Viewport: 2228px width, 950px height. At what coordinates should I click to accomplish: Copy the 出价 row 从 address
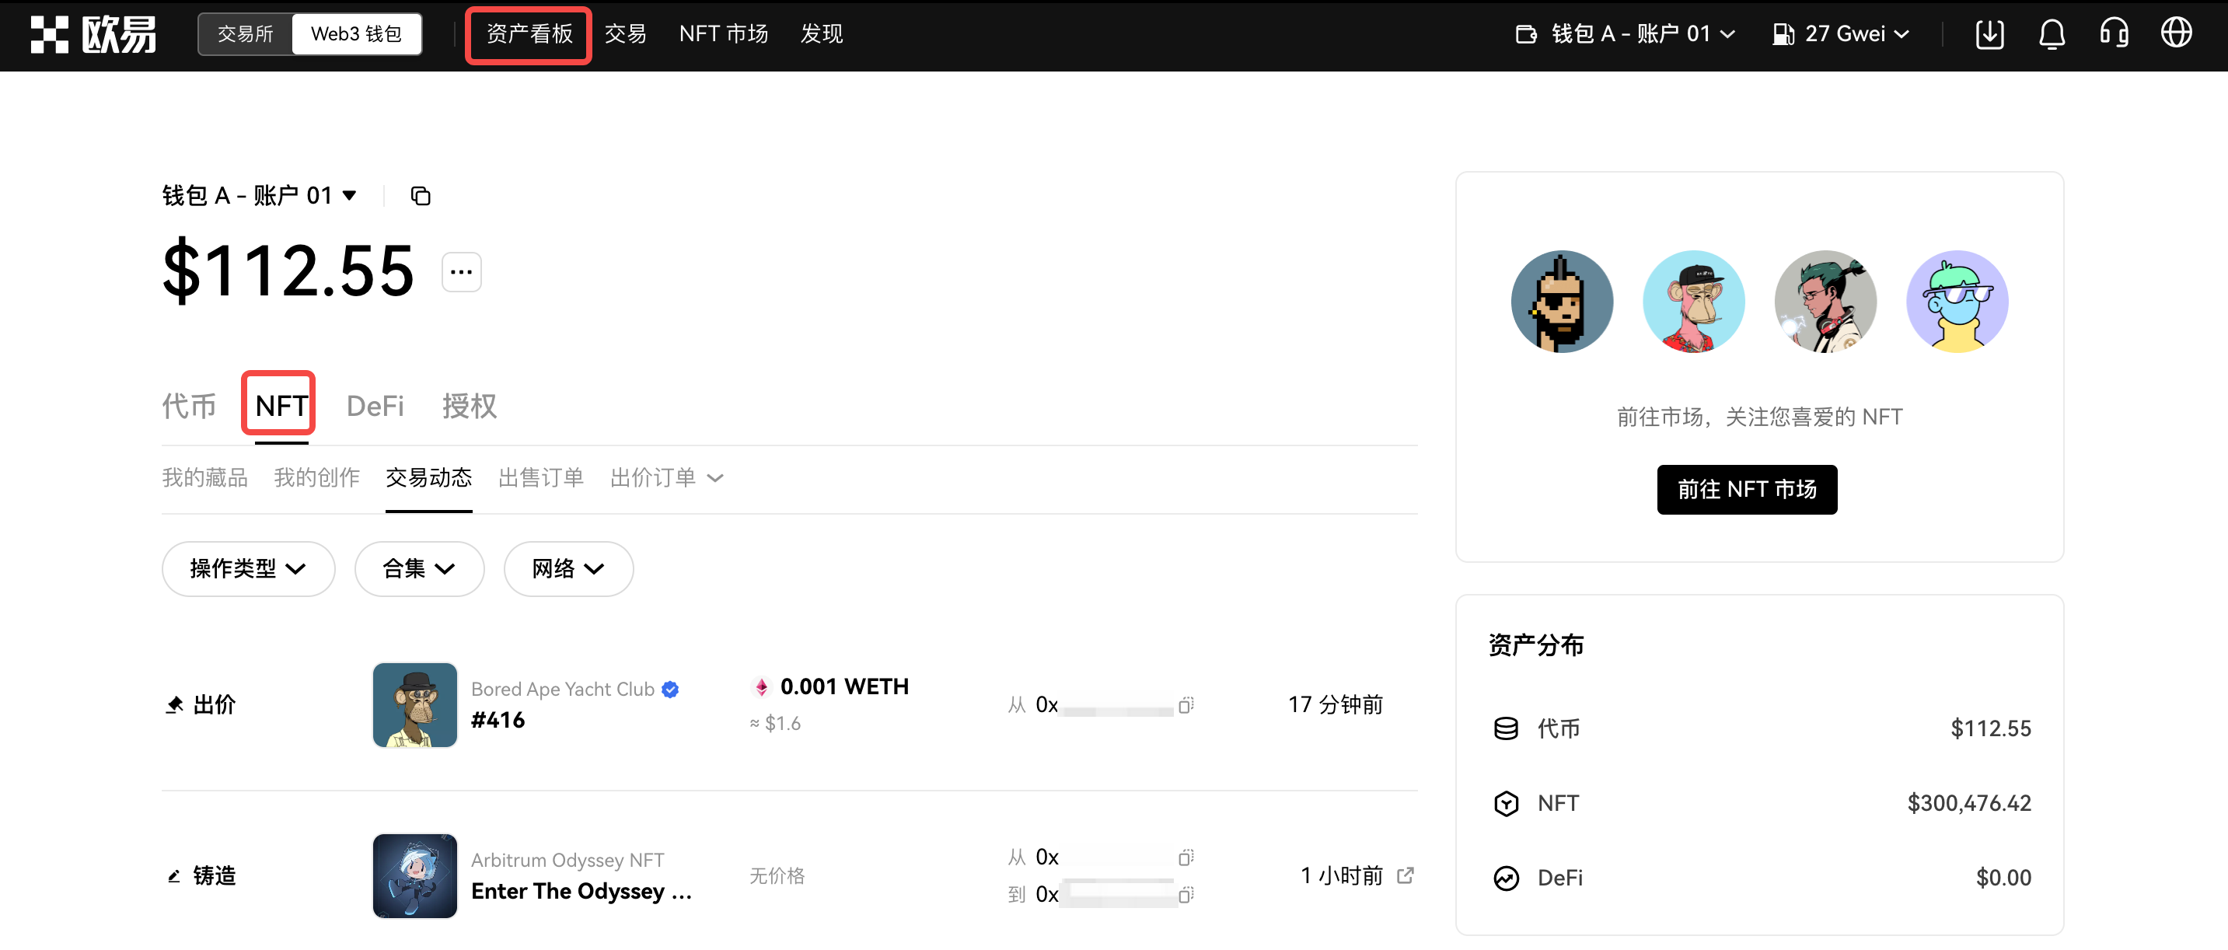coord(1186,705)
